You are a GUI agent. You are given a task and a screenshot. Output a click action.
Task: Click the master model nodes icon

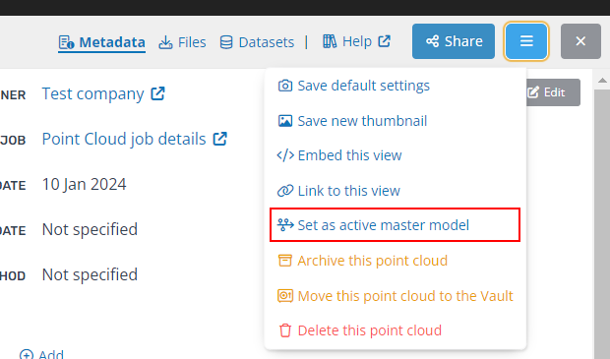click(x=284, y=225)
